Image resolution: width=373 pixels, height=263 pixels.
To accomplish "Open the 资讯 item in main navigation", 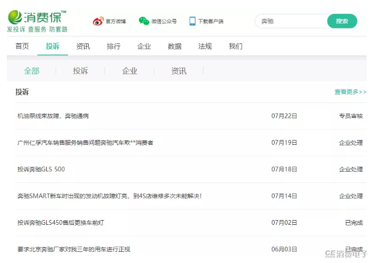I will 83,46.
